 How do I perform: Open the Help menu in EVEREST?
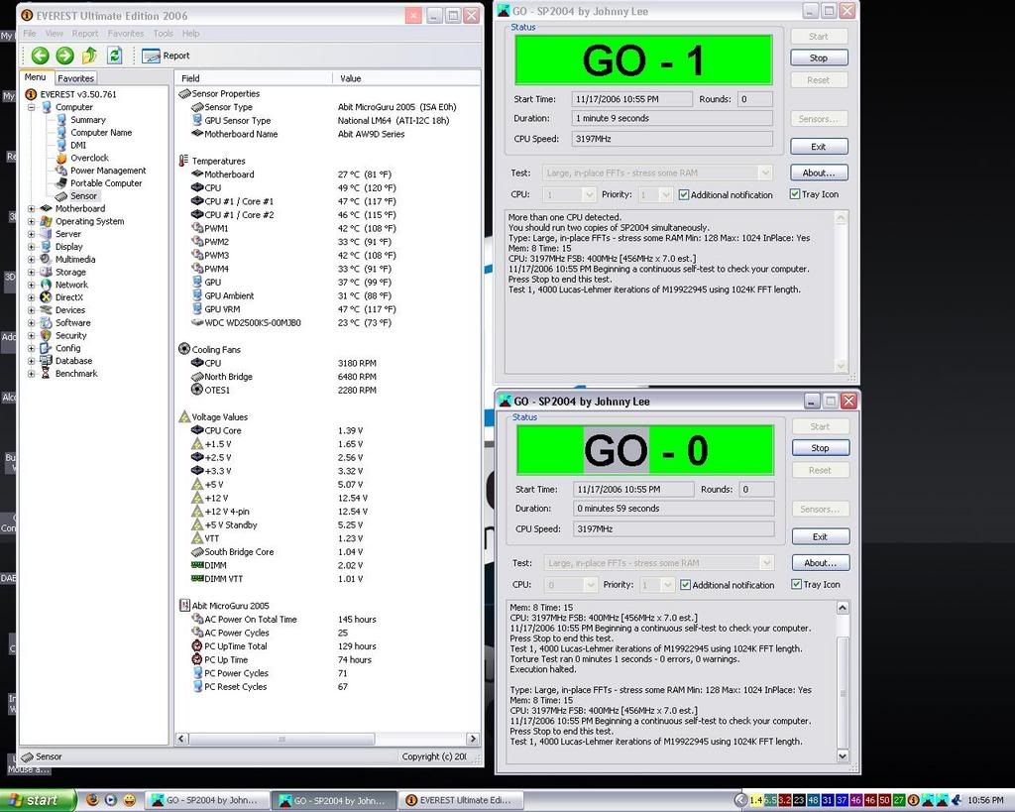tap(190, 33)
